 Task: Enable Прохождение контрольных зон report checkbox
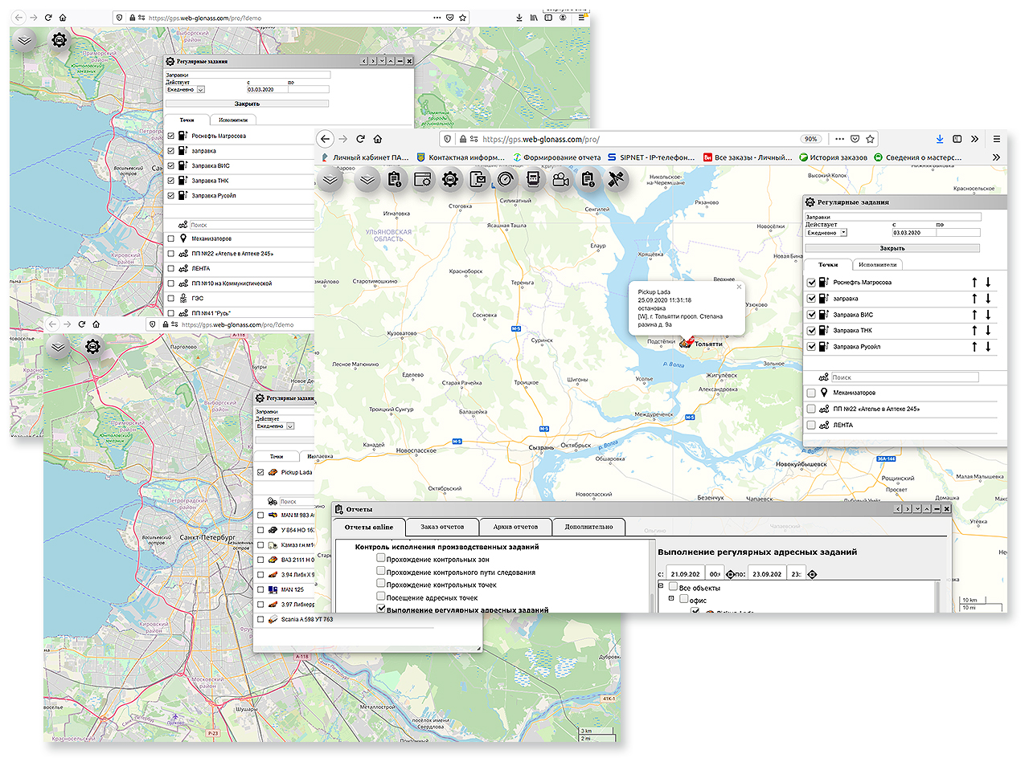click(381, 558)
